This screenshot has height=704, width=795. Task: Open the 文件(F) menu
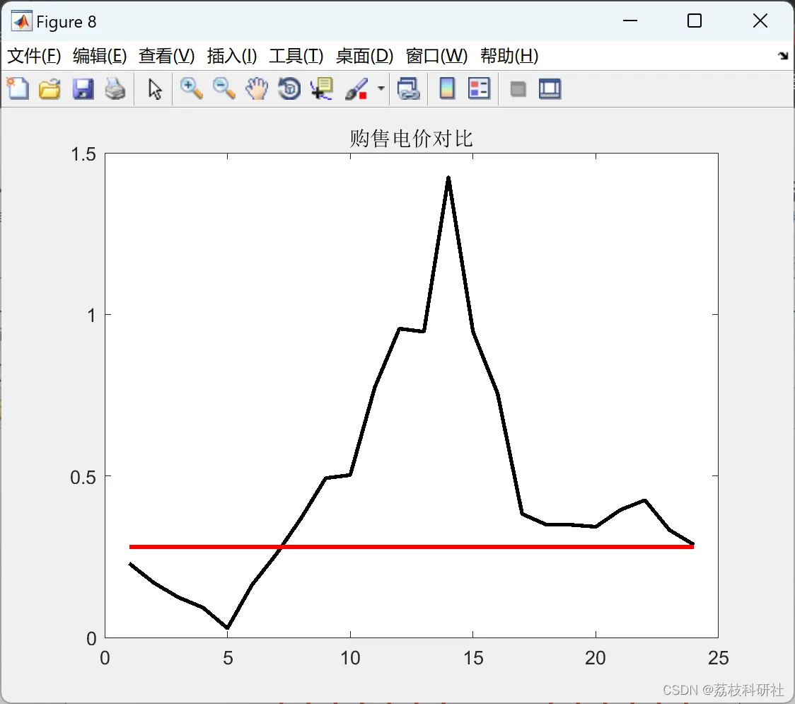(34, 56)
